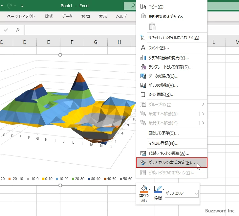Choose グラフの種類の変更(Y)...
The height and width of the screenshot is (216, 239).
(x=172, y=58)
